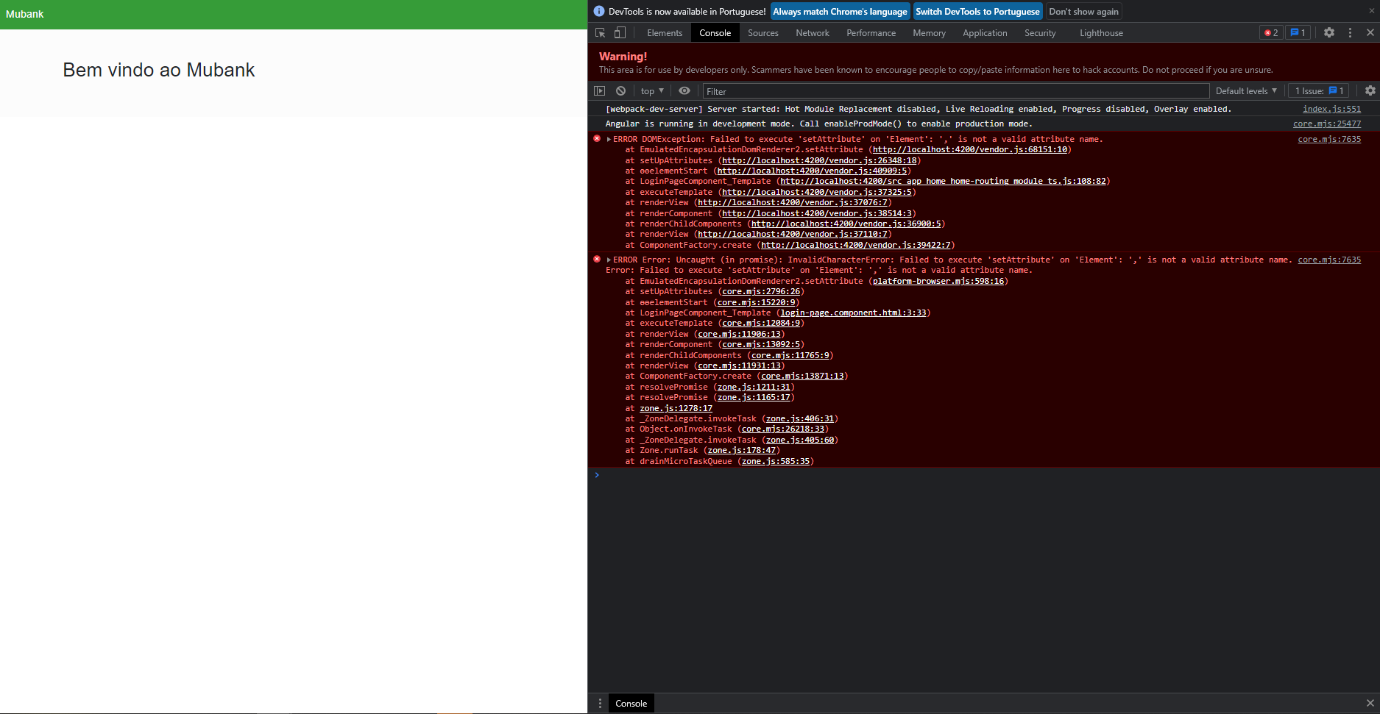This screenshot has width=1380, height=714.
Task: Open the 'top' JavaScript context dropdown
Action: point(652,90)
